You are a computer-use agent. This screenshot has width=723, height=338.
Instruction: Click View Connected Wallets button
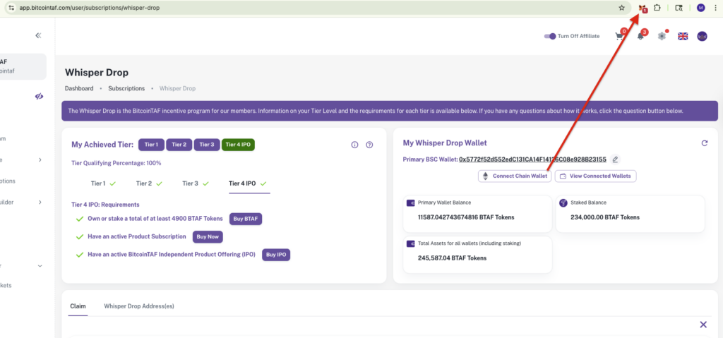[595, 176]
